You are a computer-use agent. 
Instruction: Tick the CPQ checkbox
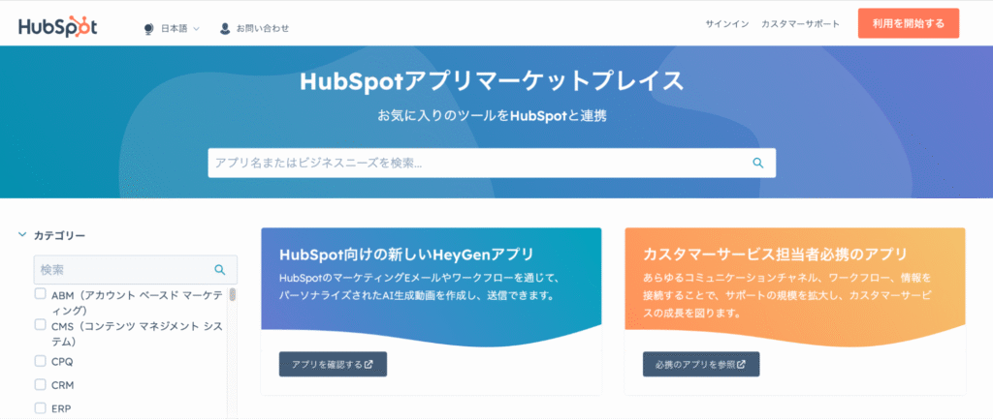tap(41, 361)
